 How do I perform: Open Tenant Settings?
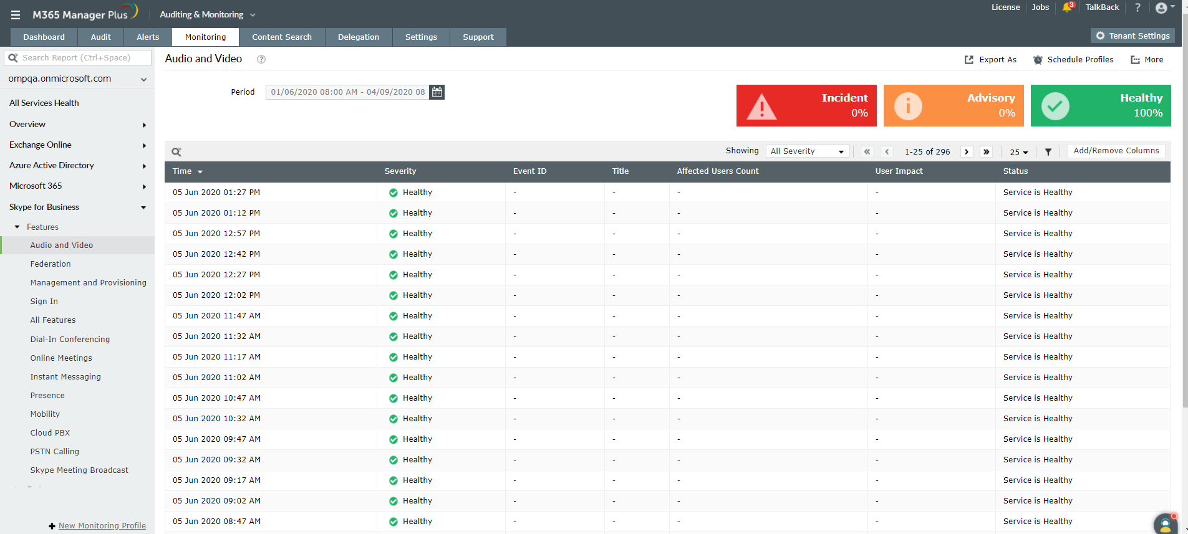pyautogui.click(x=1132, y=36)
